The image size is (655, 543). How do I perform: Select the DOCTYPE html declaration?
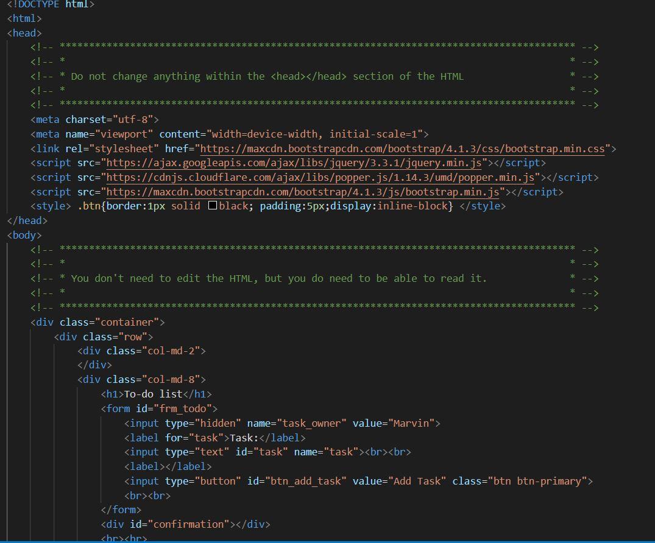(x=49, y=4)
